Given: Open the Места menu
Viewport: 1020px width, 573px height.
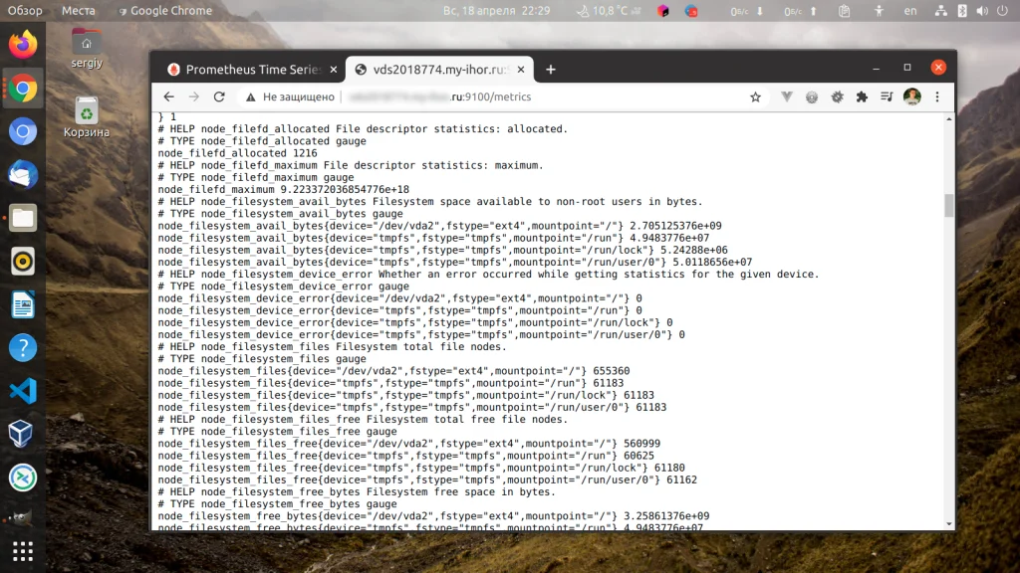Looking at the screenshot, I should coord(79,10).
